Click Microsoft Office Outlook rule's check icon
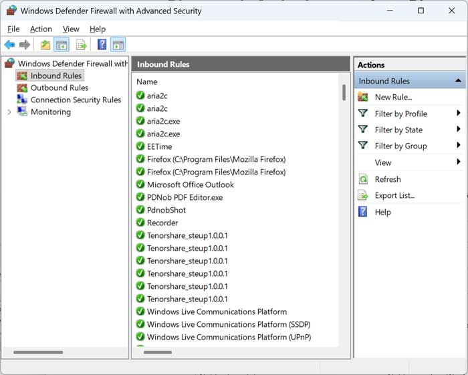The height and width of the screenshot is (375, 468). coord(140,184)
